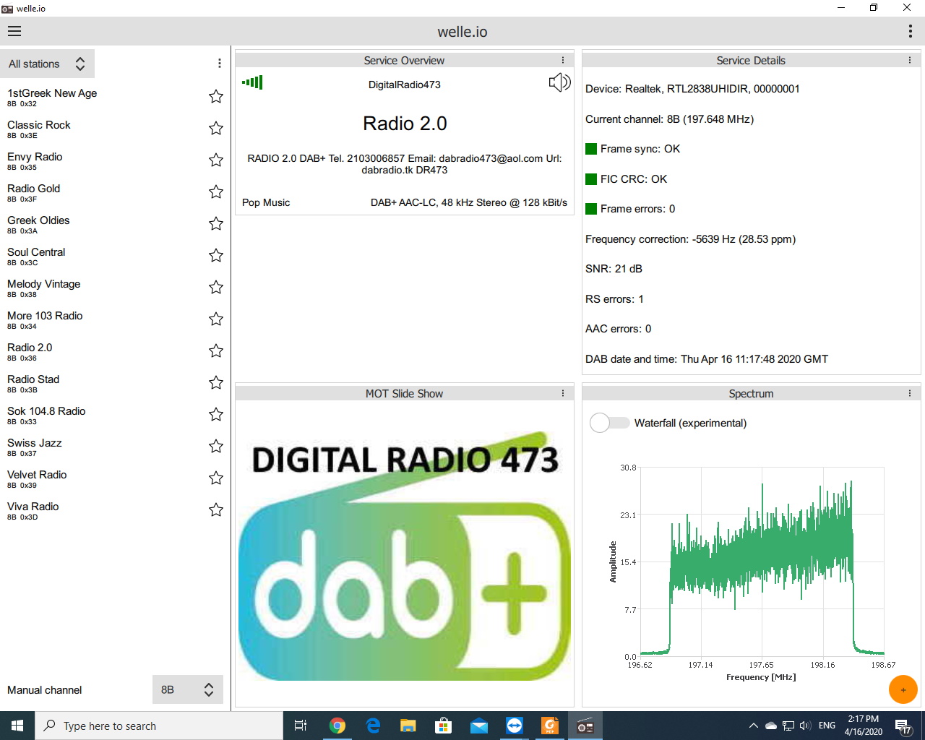Open the main three-dot options menu
This screenshot has width=925, height=740.
(910, 31)
